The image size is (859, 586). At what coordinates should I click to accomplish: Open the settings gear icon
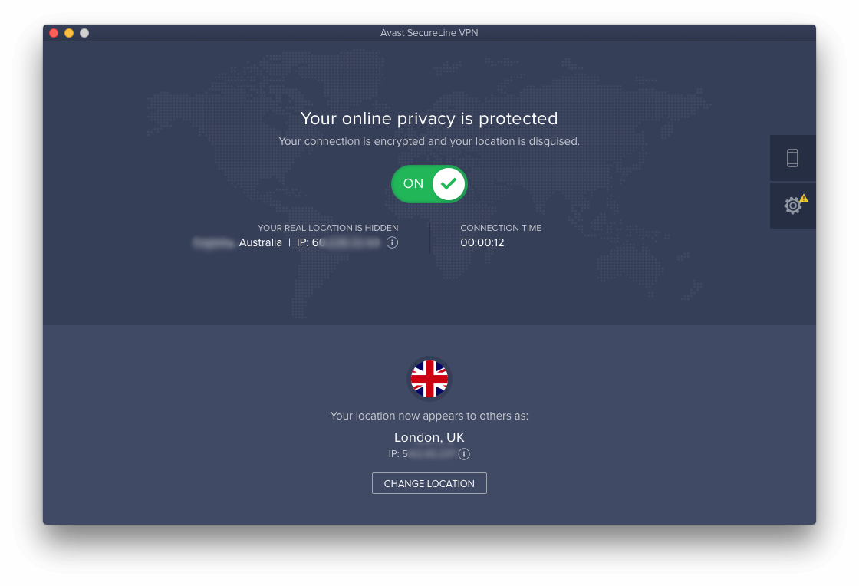coord(792,206)
